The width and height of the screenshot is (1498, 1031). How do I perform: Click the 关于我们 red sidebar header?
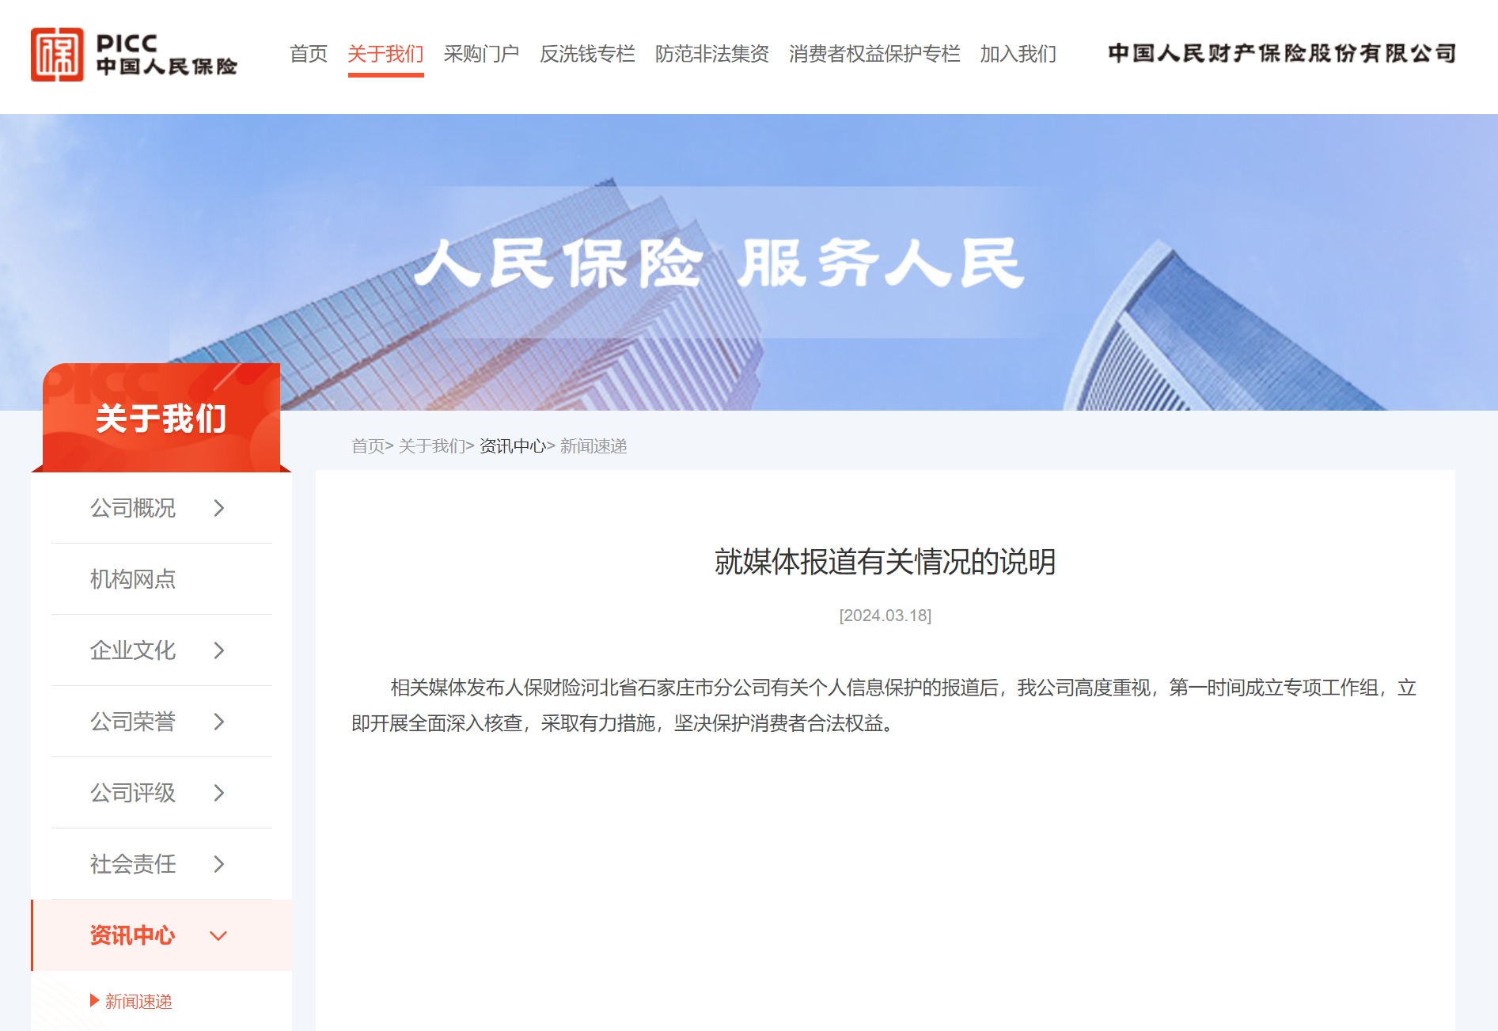tap(161, 418)
